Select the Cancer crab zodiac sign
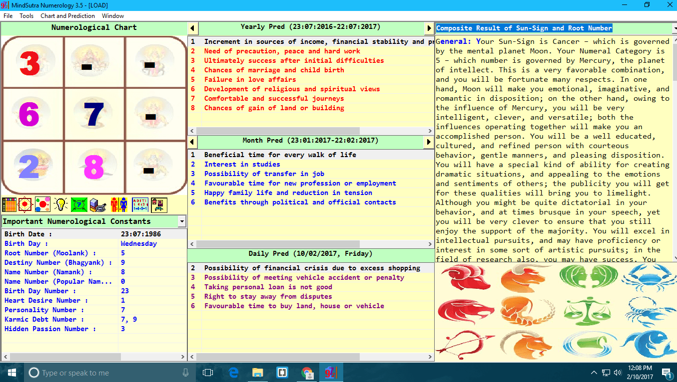Viewport: 677px width, 382px height. 649,278
